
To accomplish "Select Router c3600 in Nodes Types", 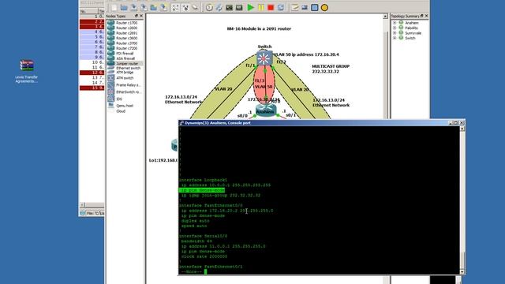I will click(125, 38).
